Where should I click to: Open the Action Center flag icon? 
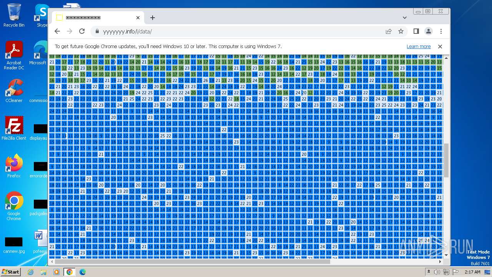coord(455,272)
